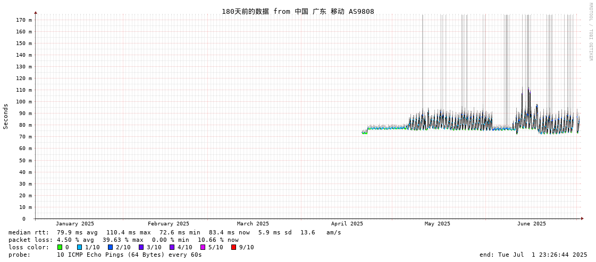This screenshot has height=262, width=596.
Task: Click the red 9/10 loss color swatch
Action: point(233,247)
